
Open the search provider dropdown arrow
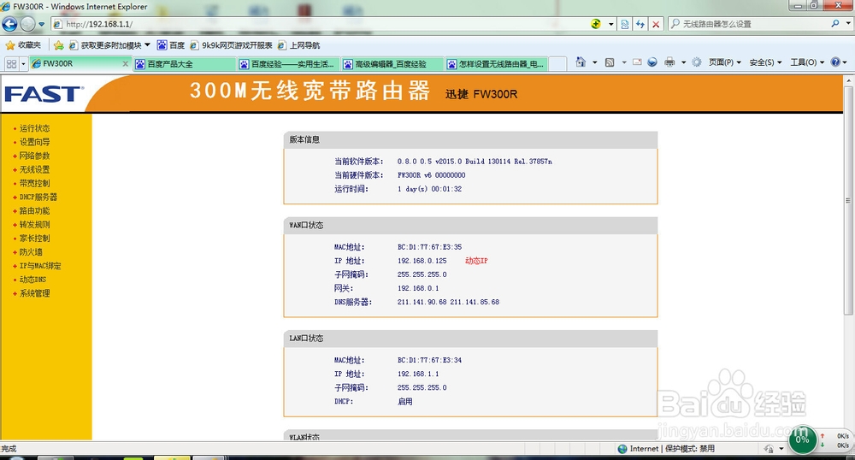pos(848,23)
